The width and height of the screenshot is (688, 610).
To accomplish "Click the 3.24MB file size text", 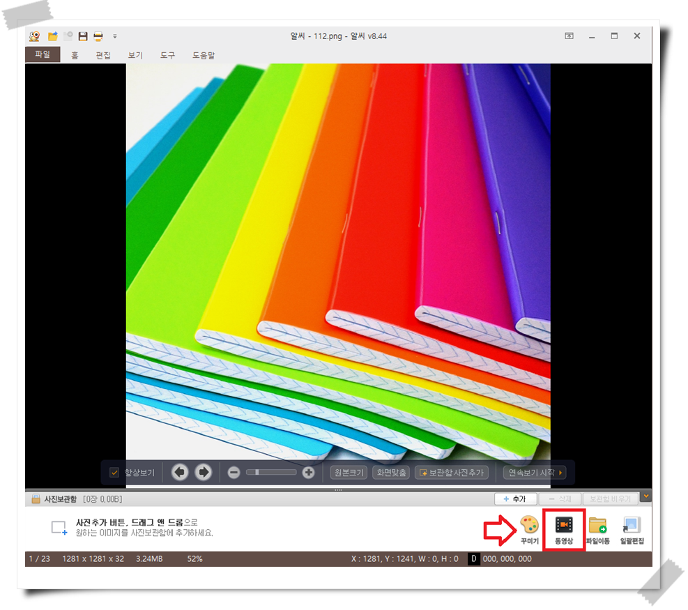I will [149, 558].
